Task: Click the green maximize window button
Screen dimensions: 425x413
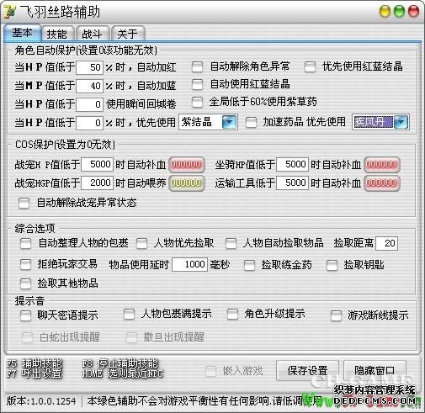Action: coord(399,12)
